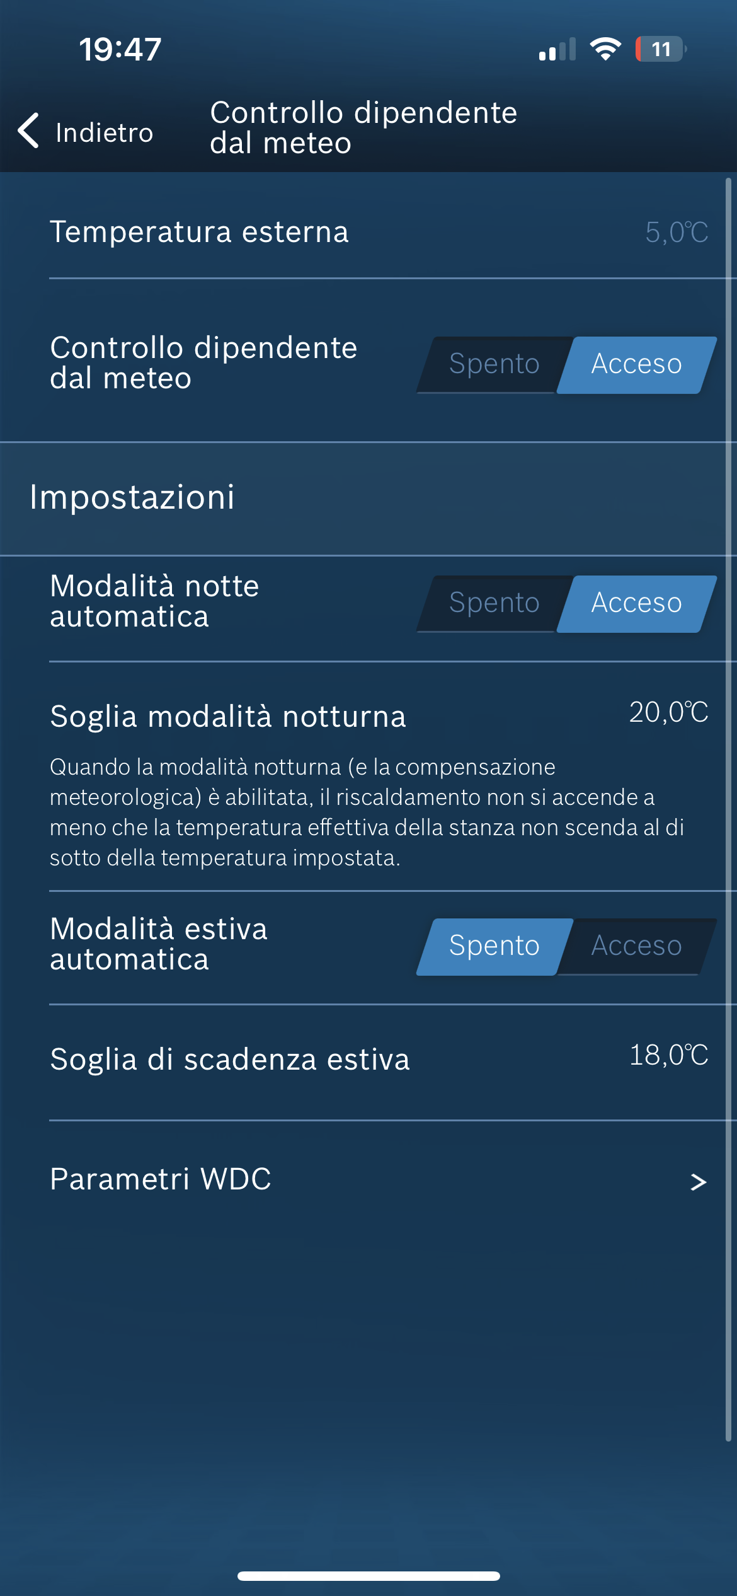Screen dimensions: 737x1596
Task: Edit summer threshold value 18,0°C
Action: pos(668,1056)
